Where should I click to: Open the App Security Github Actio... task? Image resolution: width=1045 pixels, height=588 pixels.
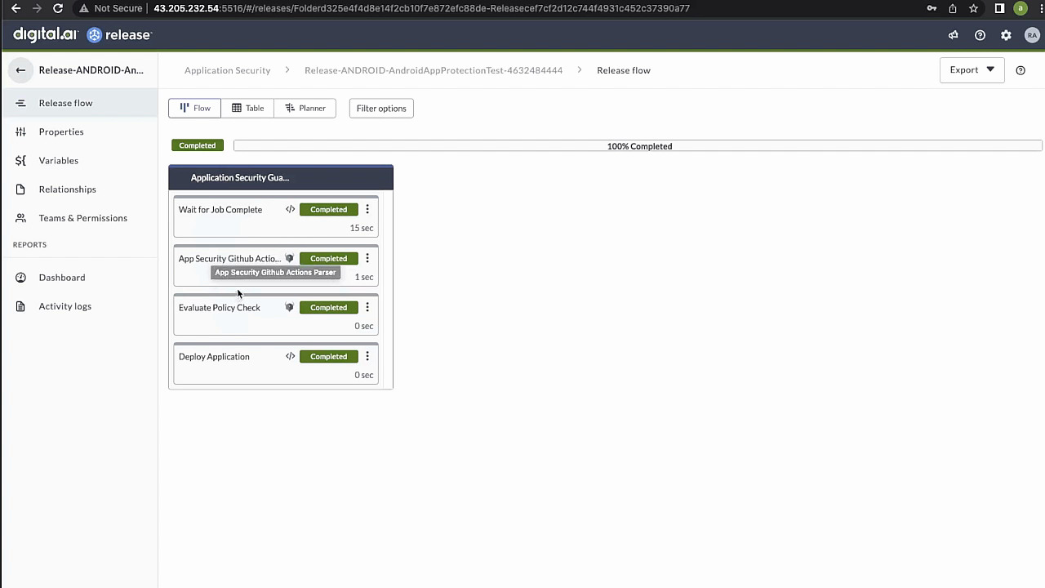229,259
